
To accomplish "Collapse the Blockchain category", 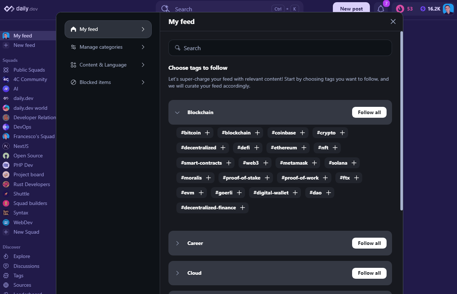I will pyautogui.click(x=178, y=112).
